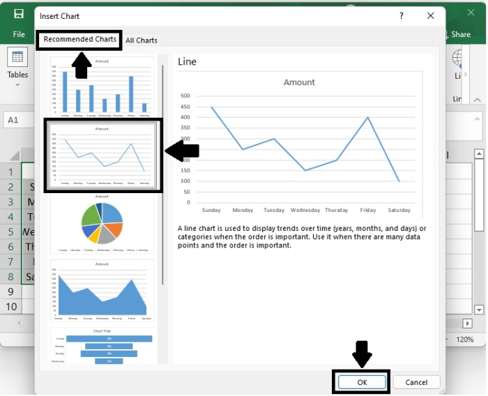The height and width of the screenshot is (396, 488).
Task: Select row 9 header
Action: click(11, 291)
